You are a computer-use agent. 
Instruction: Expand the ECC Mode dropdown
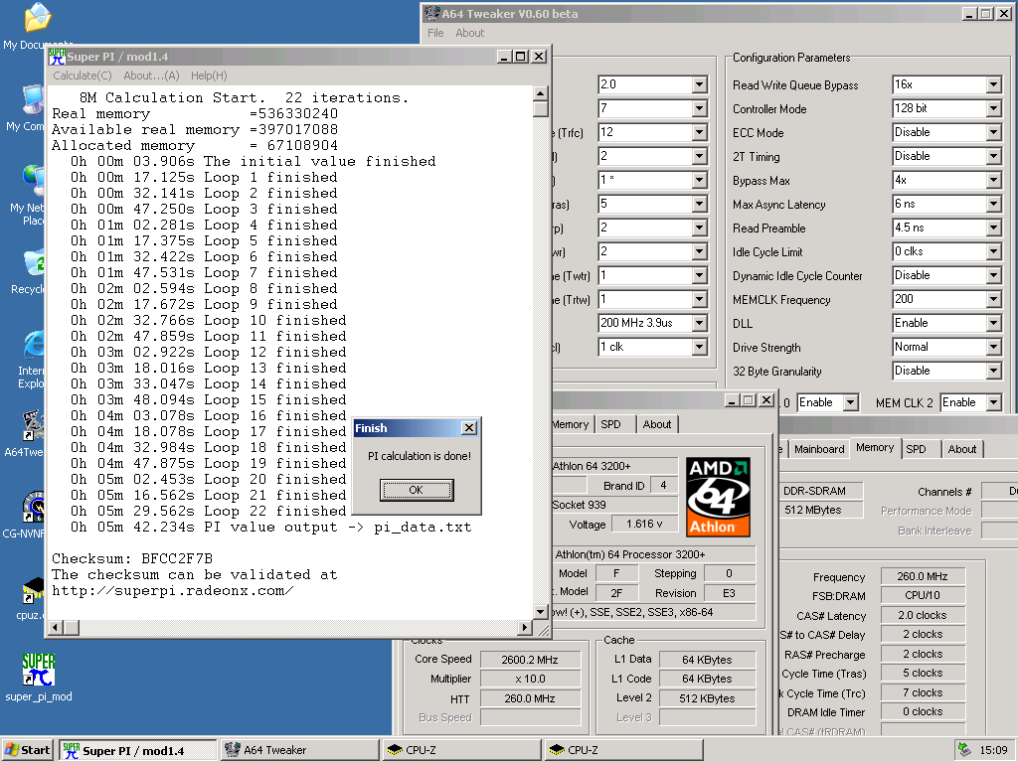point(993,132)
